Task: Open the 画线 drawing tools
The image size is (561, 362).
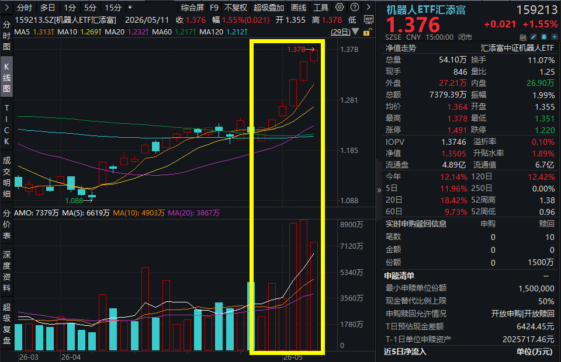Action: (x=299, y=8)
